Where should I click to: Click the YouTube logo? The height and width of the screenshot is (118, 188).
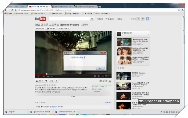tap(40, 19)
